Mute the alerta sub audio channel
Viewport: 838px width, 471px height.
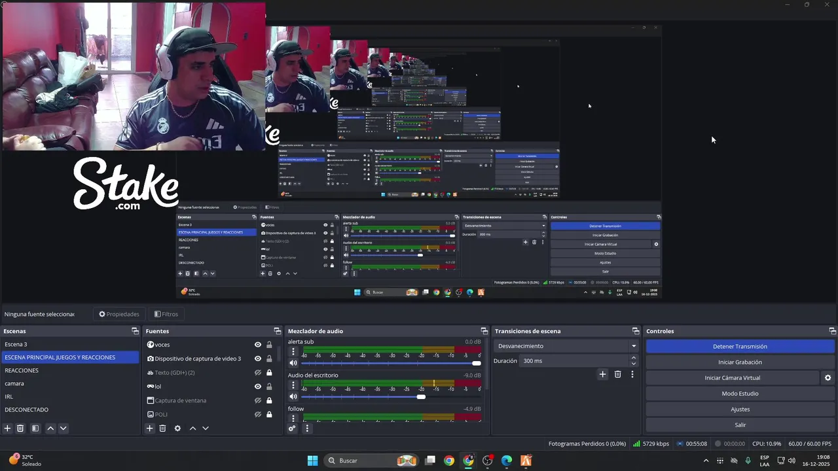pos(293,363)
